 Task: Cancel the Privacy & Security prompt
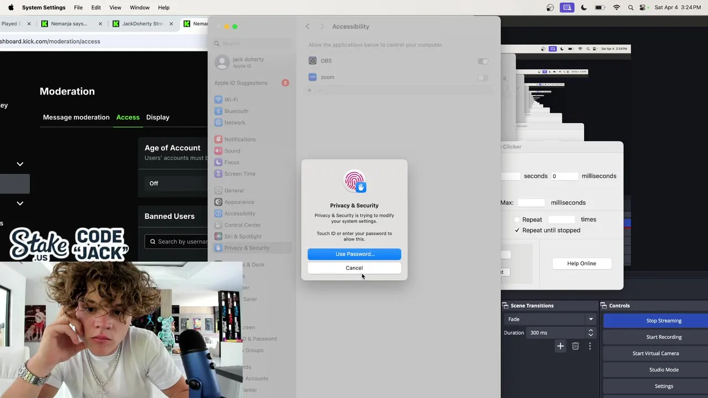355,268
